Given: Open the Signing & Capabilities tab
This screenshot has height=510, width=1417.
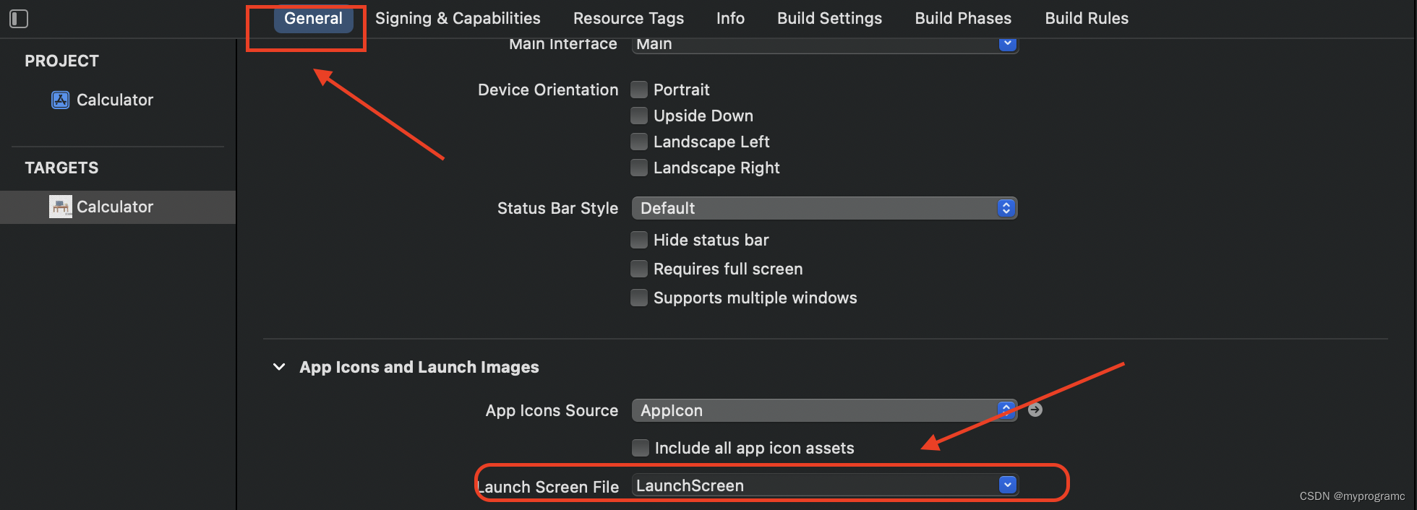Looking at the screenshot, I should 457,18.
